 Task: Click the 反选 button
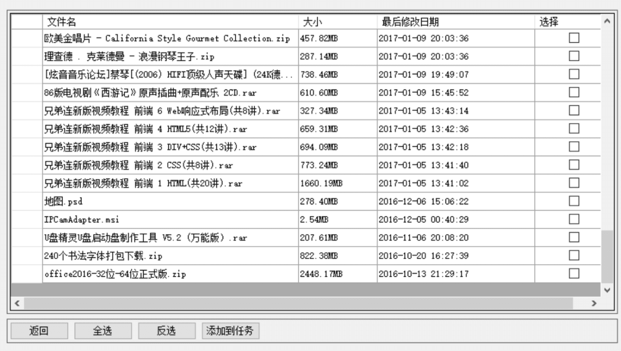click(166, 331)
